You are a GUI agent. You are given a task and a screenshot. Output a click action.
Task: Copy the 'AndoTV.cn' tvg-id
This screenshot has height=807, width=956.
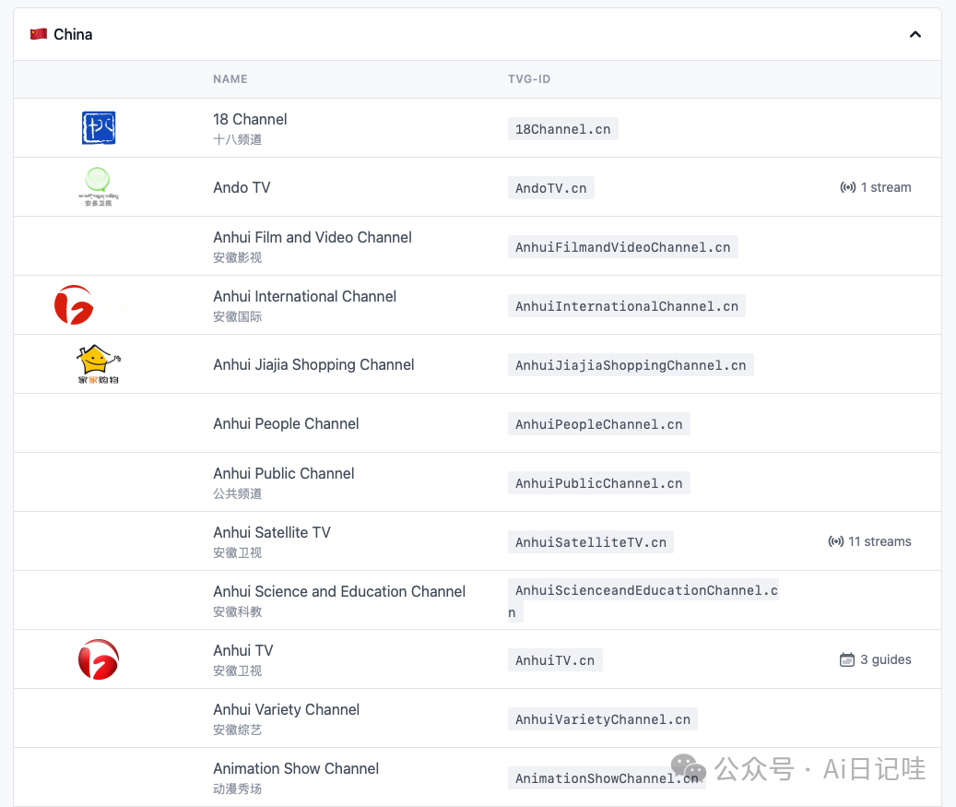tap(551, 188)
